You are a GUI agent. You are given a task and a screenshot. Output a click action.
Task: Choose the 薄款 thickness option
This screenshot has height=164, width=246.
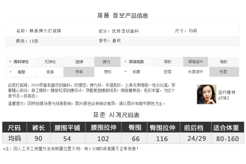(224, 62)
